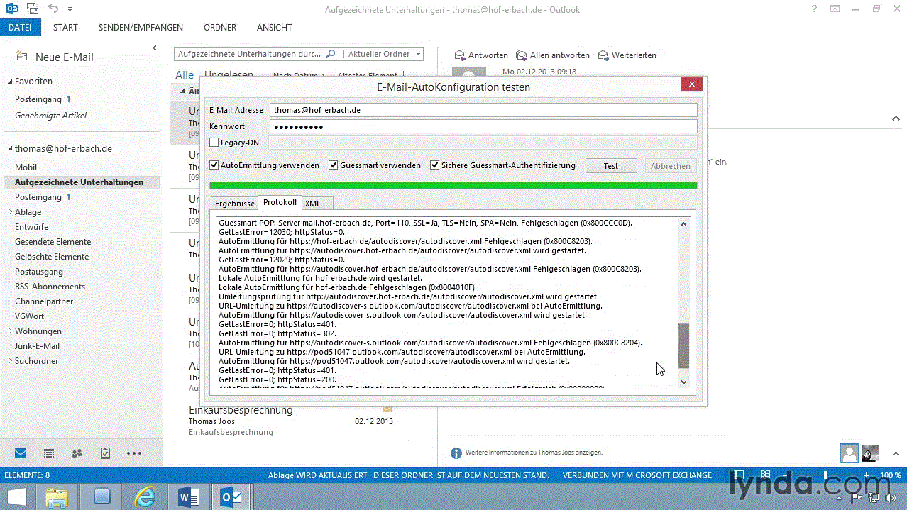
Task: Click Weitere Informationen zu Thomas Joos link
Action: (534, 453)
